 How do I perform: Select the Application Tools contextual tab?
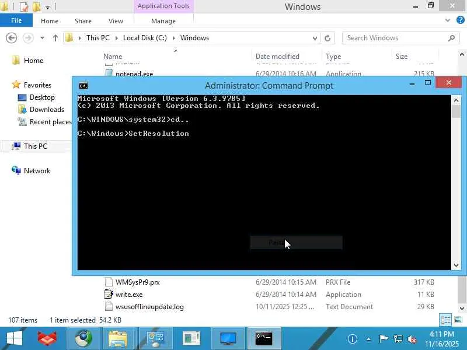(x=163, y=6)
